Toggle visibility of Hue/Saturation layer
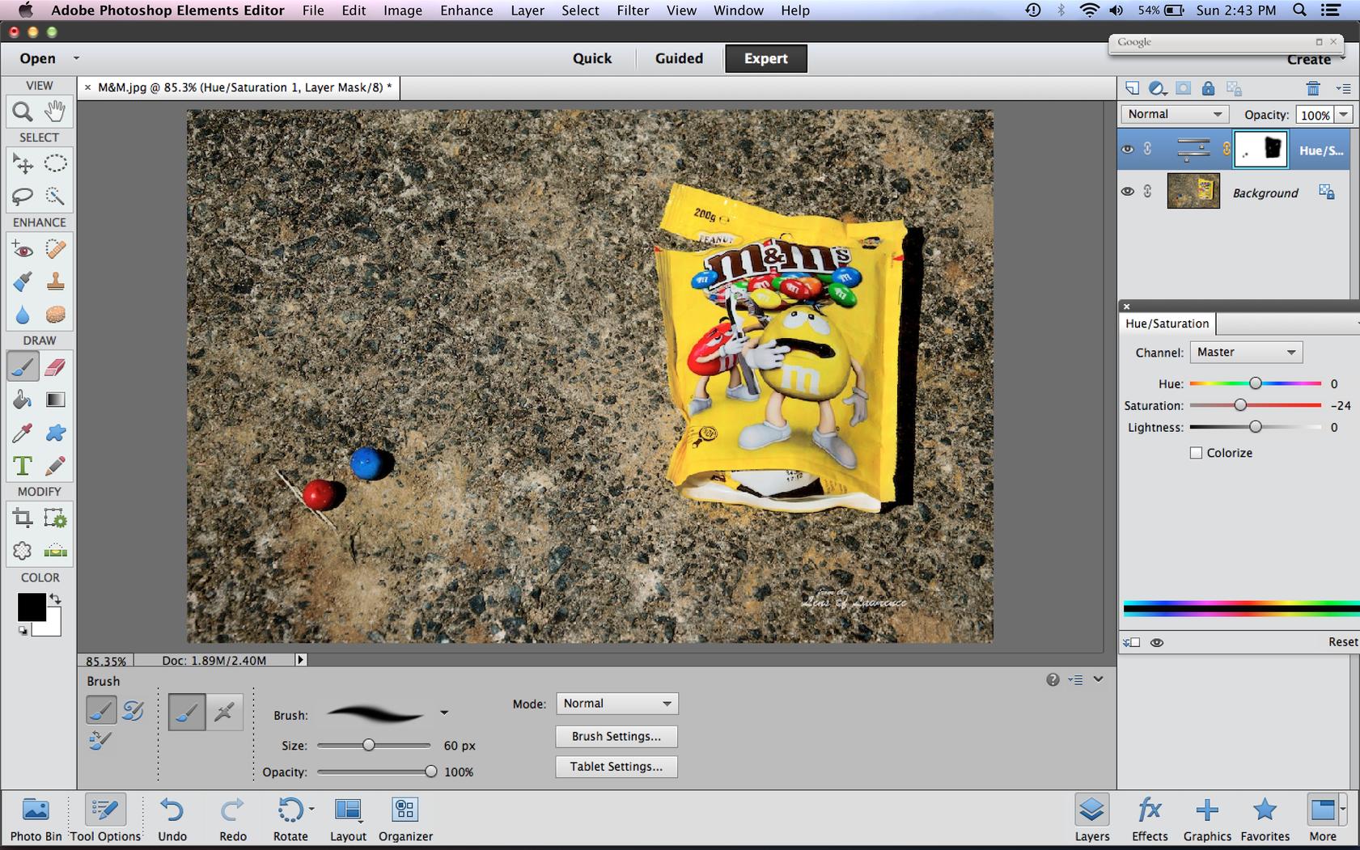Screen dimensions: 1360x850 click(x=1127, y=150)
